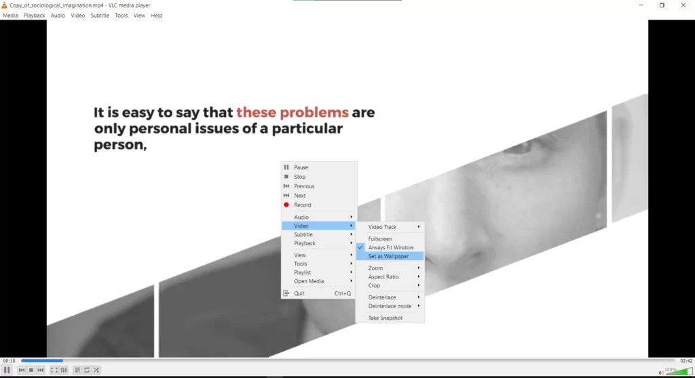Screen dimensions: 695x378
Task: Toggle fullscreen via bottom toolbar icon
Action: pos(54,370)
